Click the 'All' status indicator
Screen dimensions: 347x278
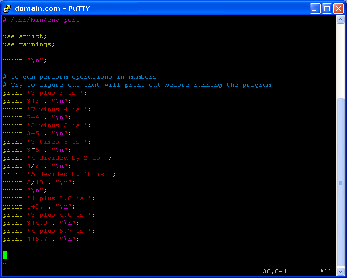point(326,271)
